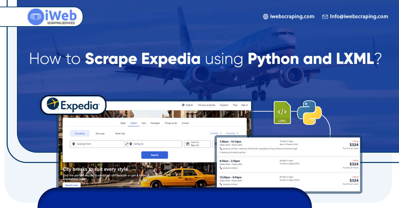Click the globe icon next to English

pyautogui.click(x=183, y=105)
